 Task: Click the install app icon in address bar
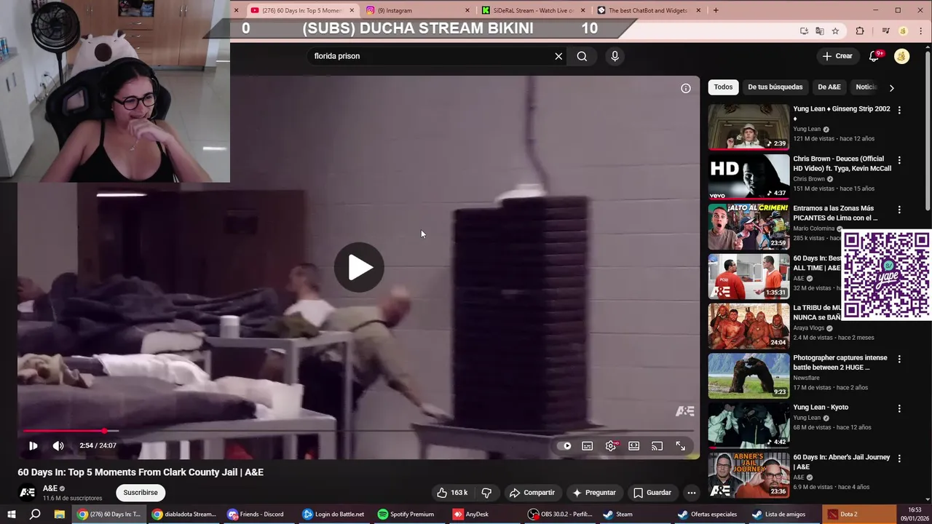click(804, 31)
